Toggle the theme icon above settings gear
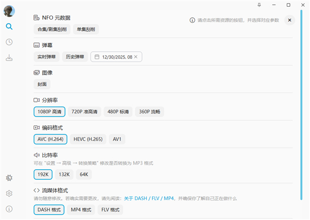Screen dimensions: 310x220 point(9,178)
